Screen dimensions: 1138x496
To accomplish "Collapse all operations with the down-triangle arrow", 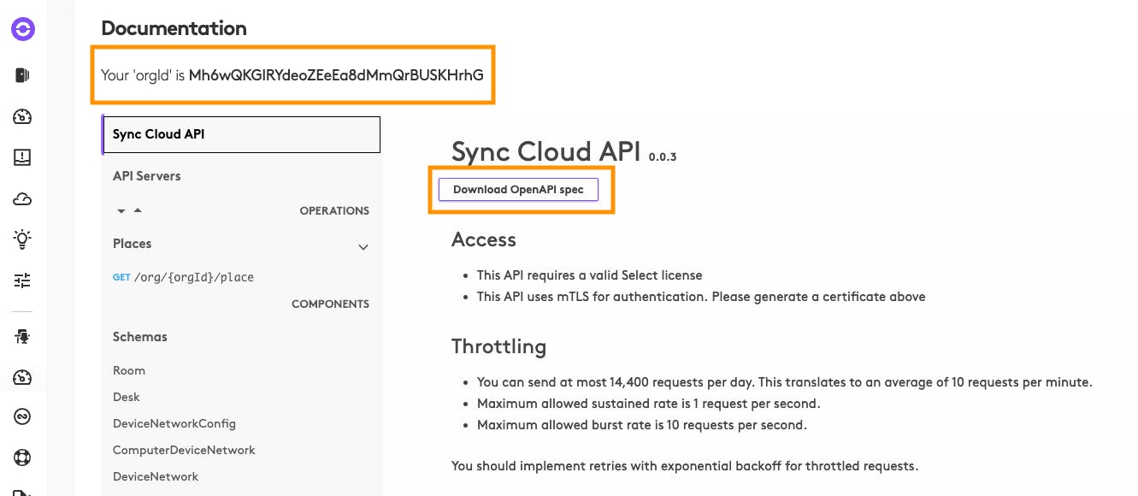I will click(x=121, y=210).
